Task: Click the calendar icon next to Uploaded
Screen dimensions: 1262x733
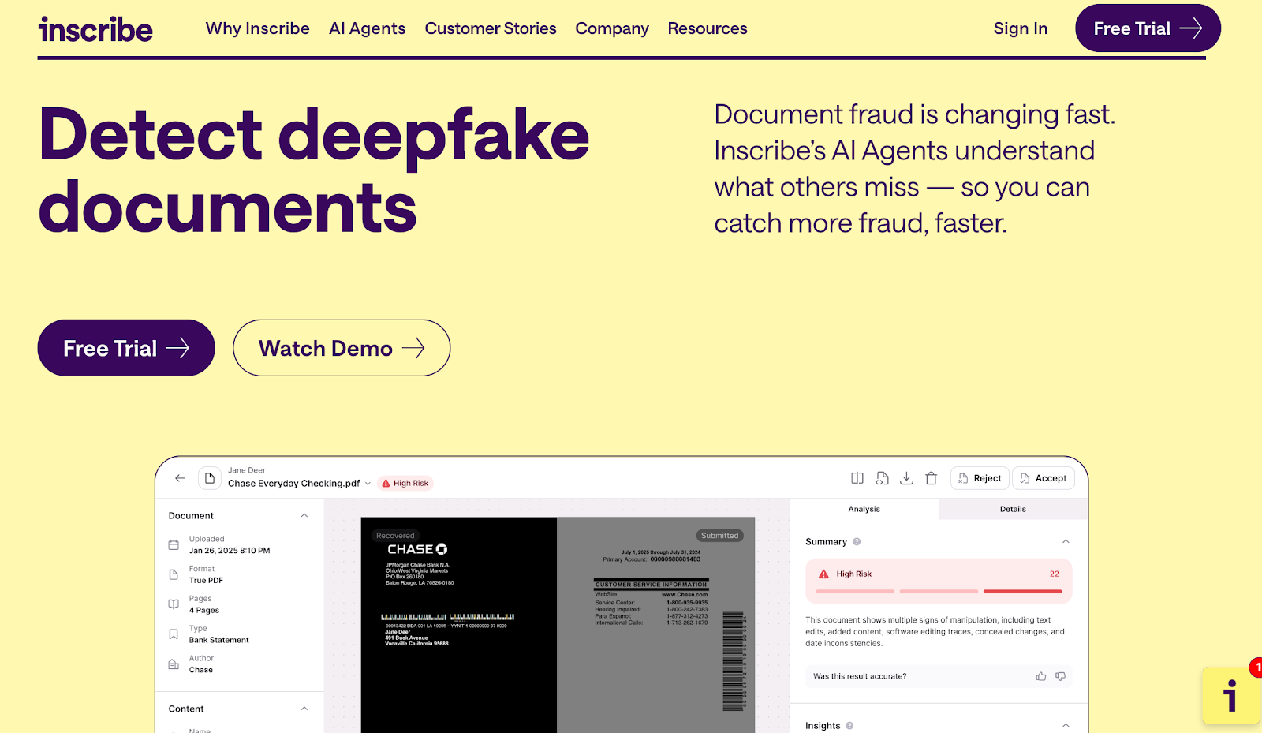Action: [174, 545]
